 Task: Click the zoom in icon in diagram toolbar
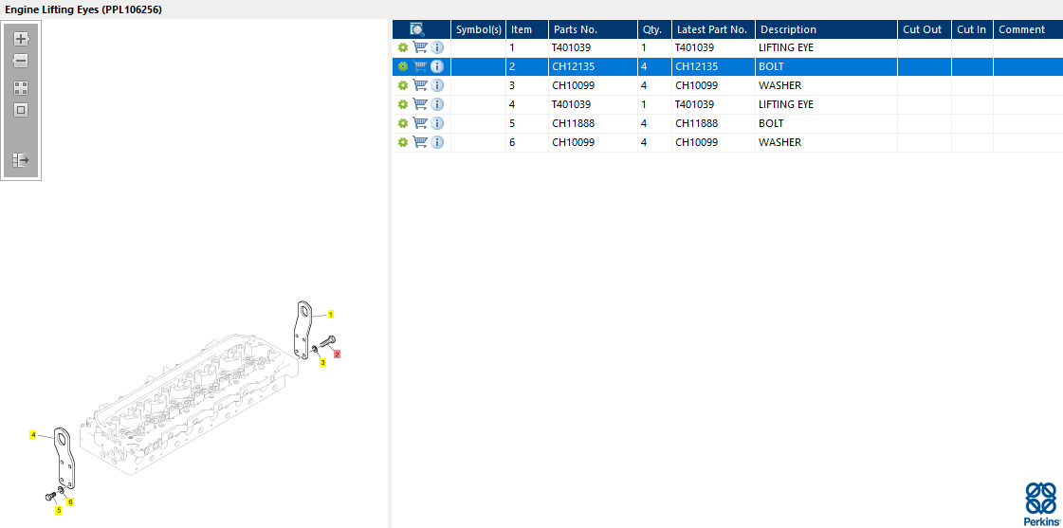pyautogui.click(x=20, y=39)
